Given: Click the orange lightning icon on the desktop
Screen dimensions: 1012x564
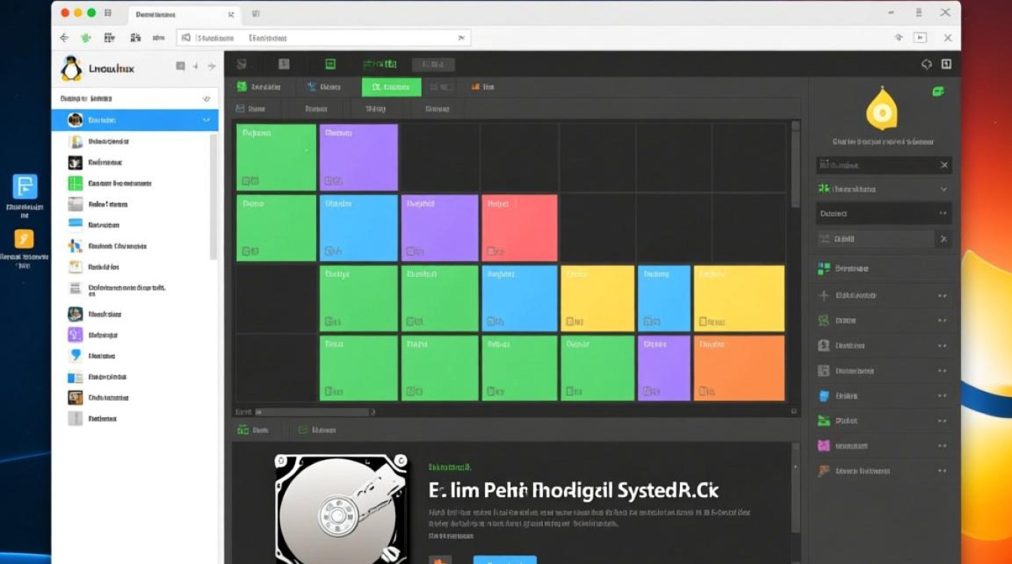Looking at the screenshot, I should 25,239.
